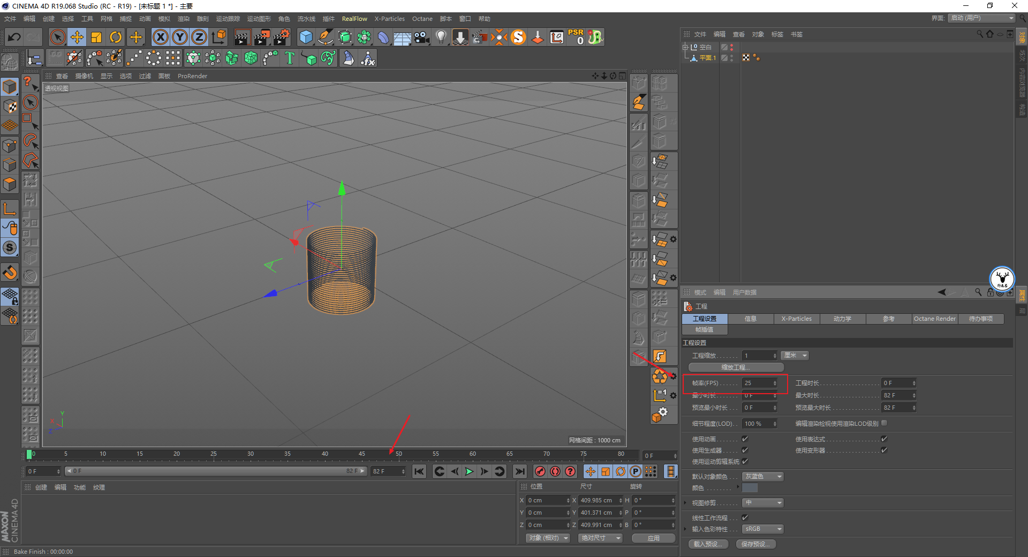
Task: Click the 缩放工程... button
Action: [736, 367]
